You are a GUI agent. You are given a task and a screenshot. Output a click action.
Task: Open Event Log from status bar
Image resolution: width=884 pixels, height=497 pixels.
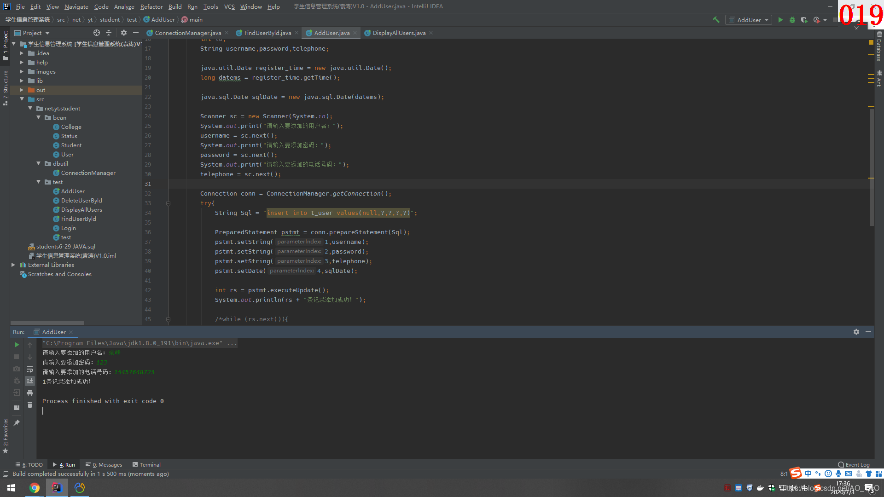click(x=854, y=464)
